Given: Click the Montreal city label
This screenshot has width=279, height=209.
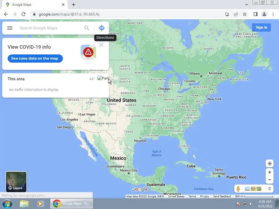Looking at the screenshot, I should pos(216,73).
